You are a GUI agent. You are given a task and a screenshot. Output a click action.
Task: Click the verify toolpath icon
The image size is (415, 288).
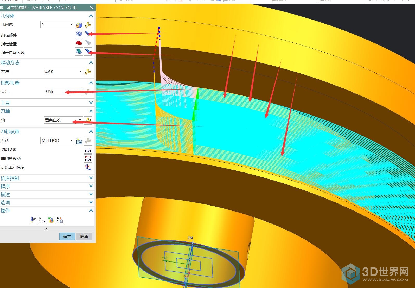[51, 220]
